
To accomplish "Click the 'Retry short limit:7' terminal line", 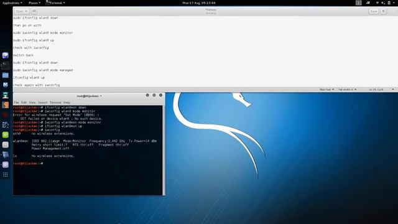I will pos(50,145).
